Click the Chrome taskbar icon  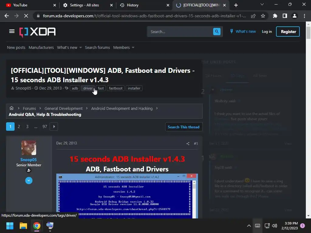pos(37,226)
